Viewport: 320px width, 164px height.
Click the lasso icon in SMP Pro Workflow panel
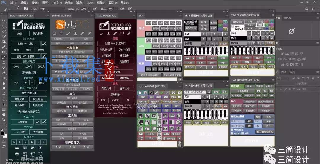tap(61, 33)
